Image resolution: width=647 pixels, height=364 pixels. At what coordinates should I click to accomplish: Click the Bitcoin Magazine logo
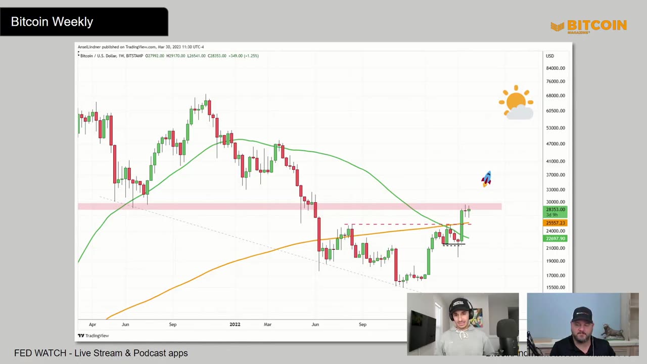point(589,26)
